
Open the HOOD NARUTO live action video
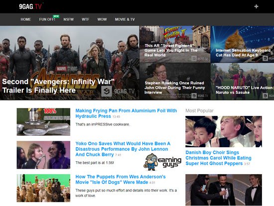point(242,82)
